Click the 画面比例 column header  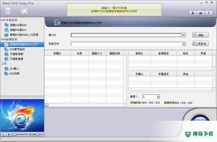[x=115, y=53]
